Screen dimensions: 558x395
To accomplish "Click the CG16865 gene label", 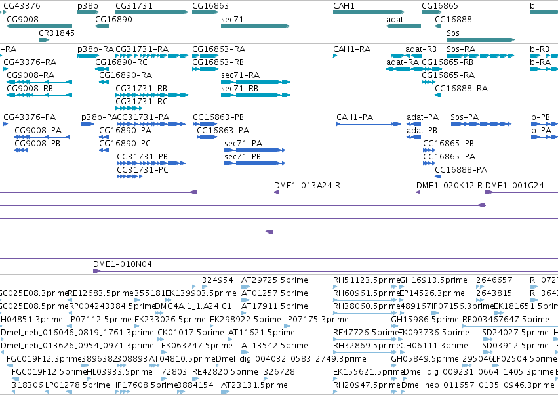I will 440,6.
